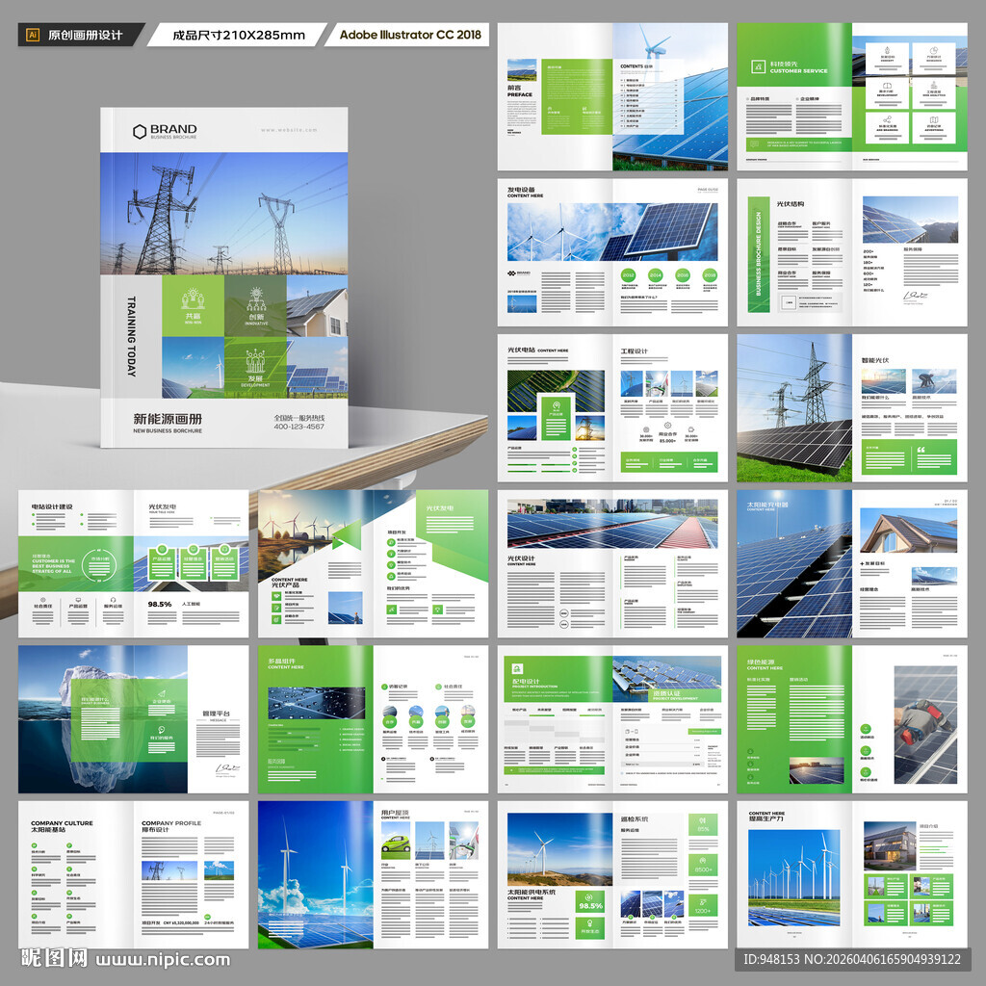Viewport: 986px width, 986px height.
Task: Click the wind turbine row photo under 提高生产力
Action: pos(793,878)
